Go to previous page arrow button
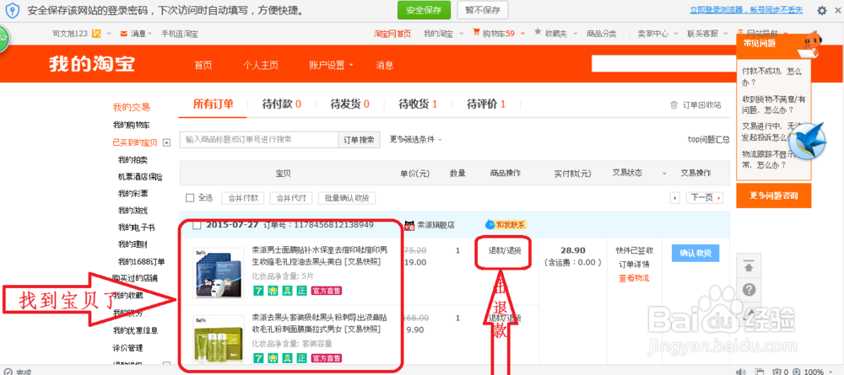Viewport: 844px width, 375px height. tap(675, 198)
